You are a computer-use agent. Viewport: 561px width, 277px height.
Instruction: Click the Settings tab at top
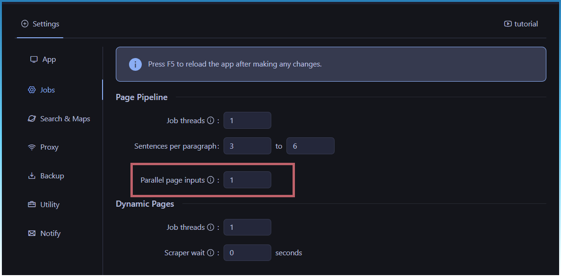tap(40, 24)
